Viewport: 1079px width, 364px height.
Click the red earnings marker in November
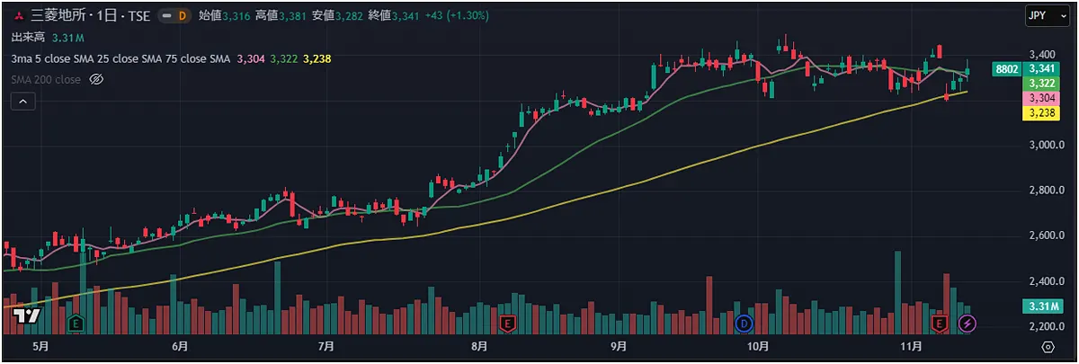tap(940, 322)
